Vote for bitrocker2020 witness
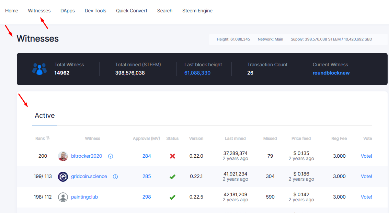Screen dimensions: 389x213 [366, 156]
